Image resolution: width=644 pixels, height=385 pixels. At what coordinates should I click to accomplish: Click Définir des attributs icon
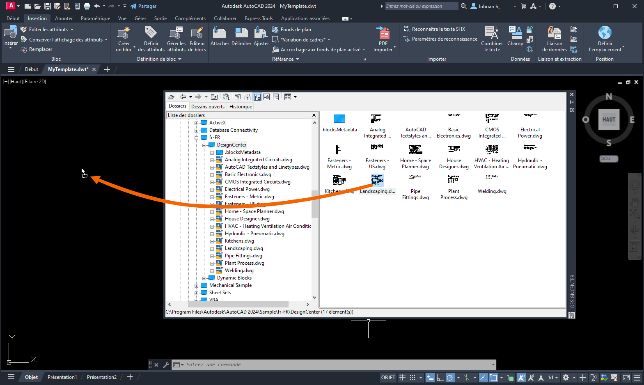(x=151, y=33)
